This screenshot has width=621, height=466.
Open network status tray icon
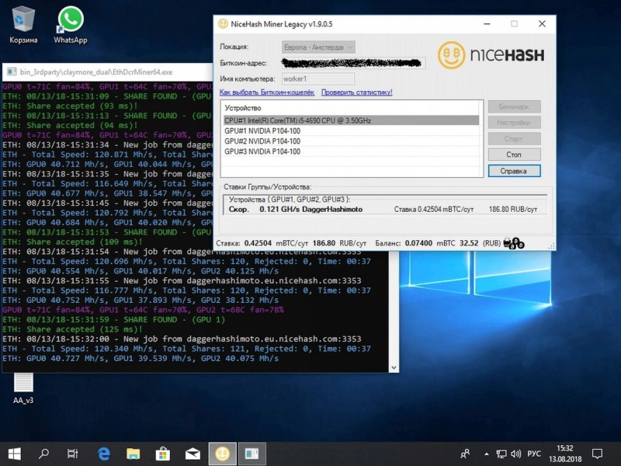501,454
